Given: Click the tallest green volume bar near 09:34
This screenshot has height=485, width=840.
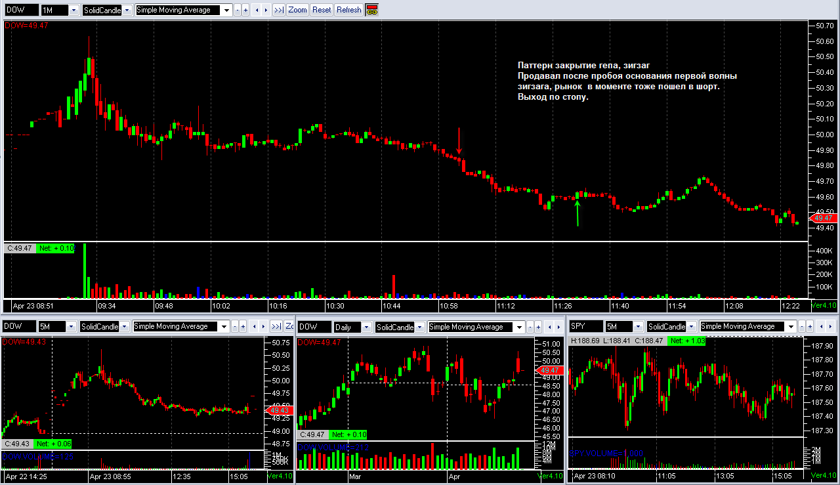Looking at the screenshot, I should [x=85, y=270].
